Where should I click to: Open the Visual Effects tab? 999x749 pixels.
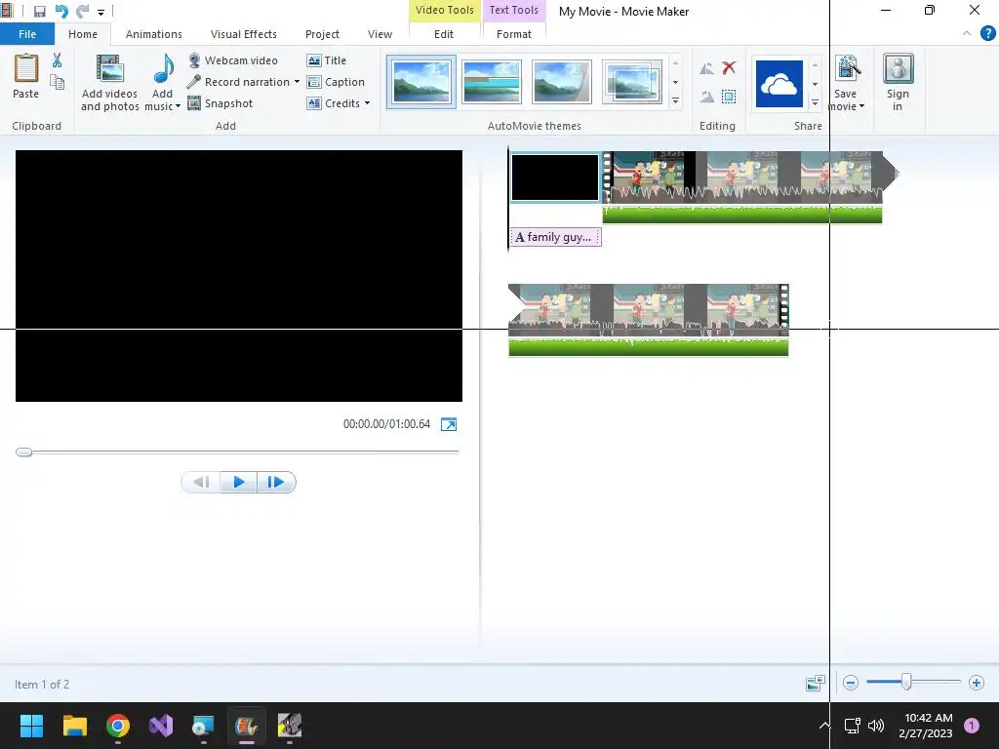click(243, 34)
